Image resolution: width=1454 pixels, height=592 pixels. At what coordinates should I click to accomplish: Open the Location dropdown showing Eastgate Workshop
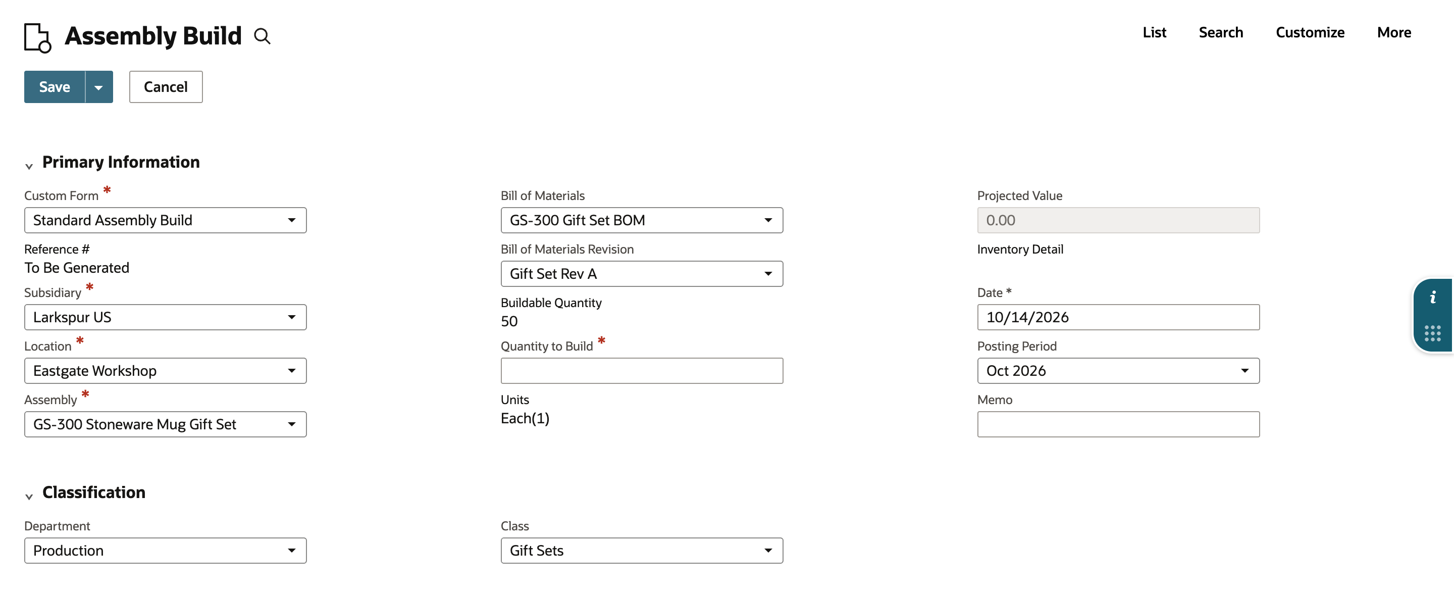166,371
